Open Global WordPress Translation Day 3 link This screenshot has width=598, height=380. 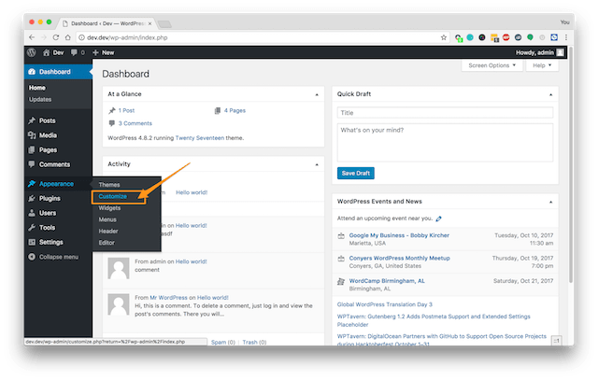(x=384, y=304)
